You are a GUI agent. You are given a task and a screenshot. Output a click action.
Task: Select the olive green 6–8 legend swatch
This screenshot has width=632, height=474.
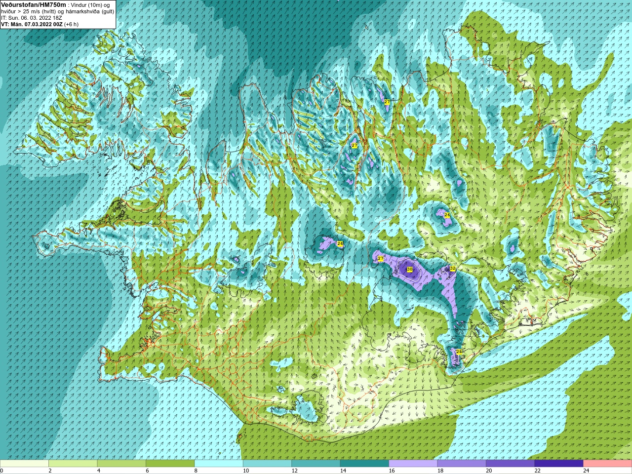pyautogui.click(x=170, y=464)
